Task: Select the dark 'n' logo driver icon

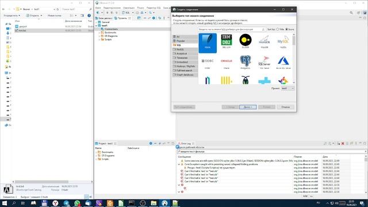Action: [208, 80]
